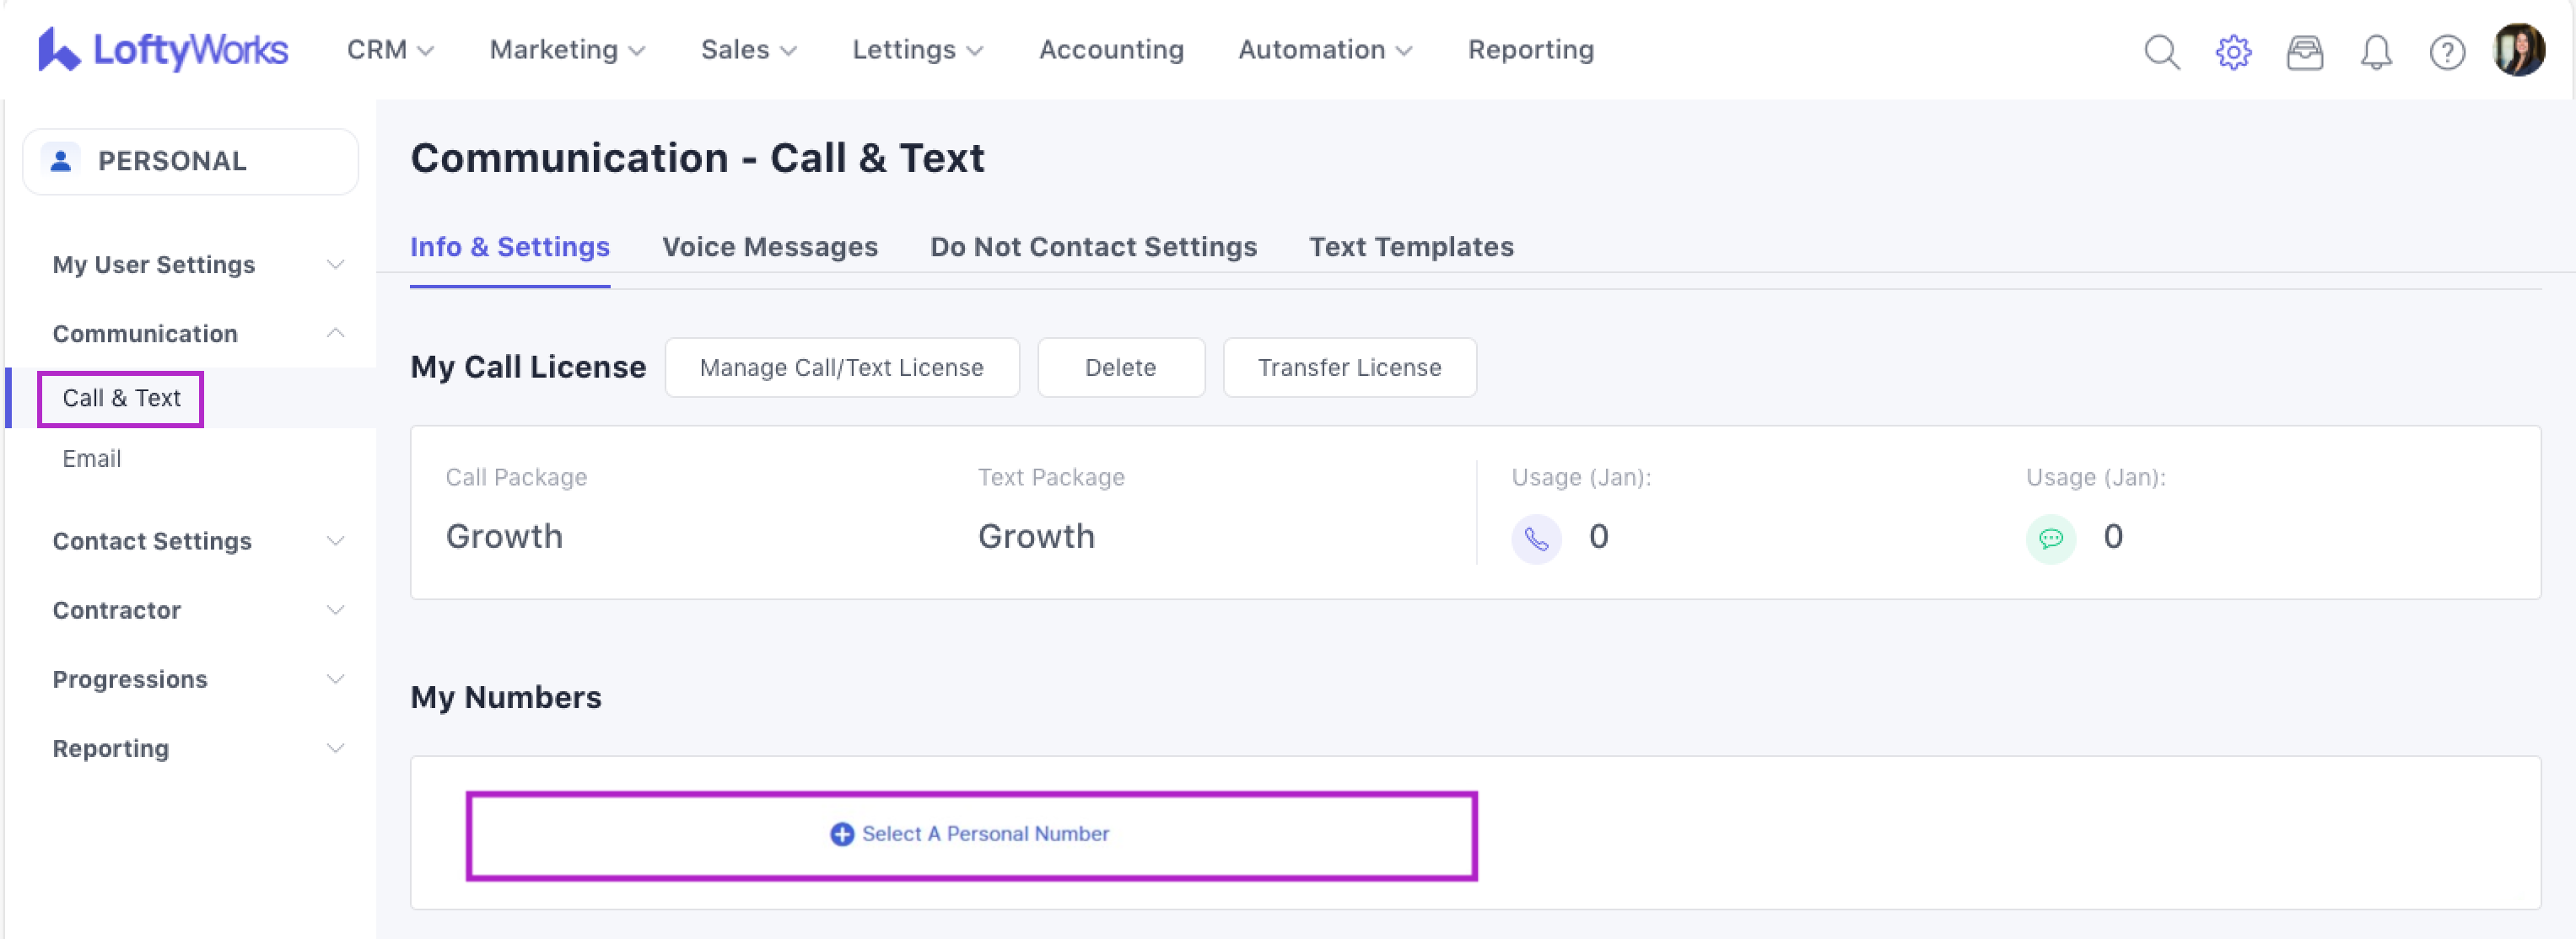Open the Automation dropdown menu
Image resolution: width=2576 pixels, height=939 pixels.
pos(1324,50)
